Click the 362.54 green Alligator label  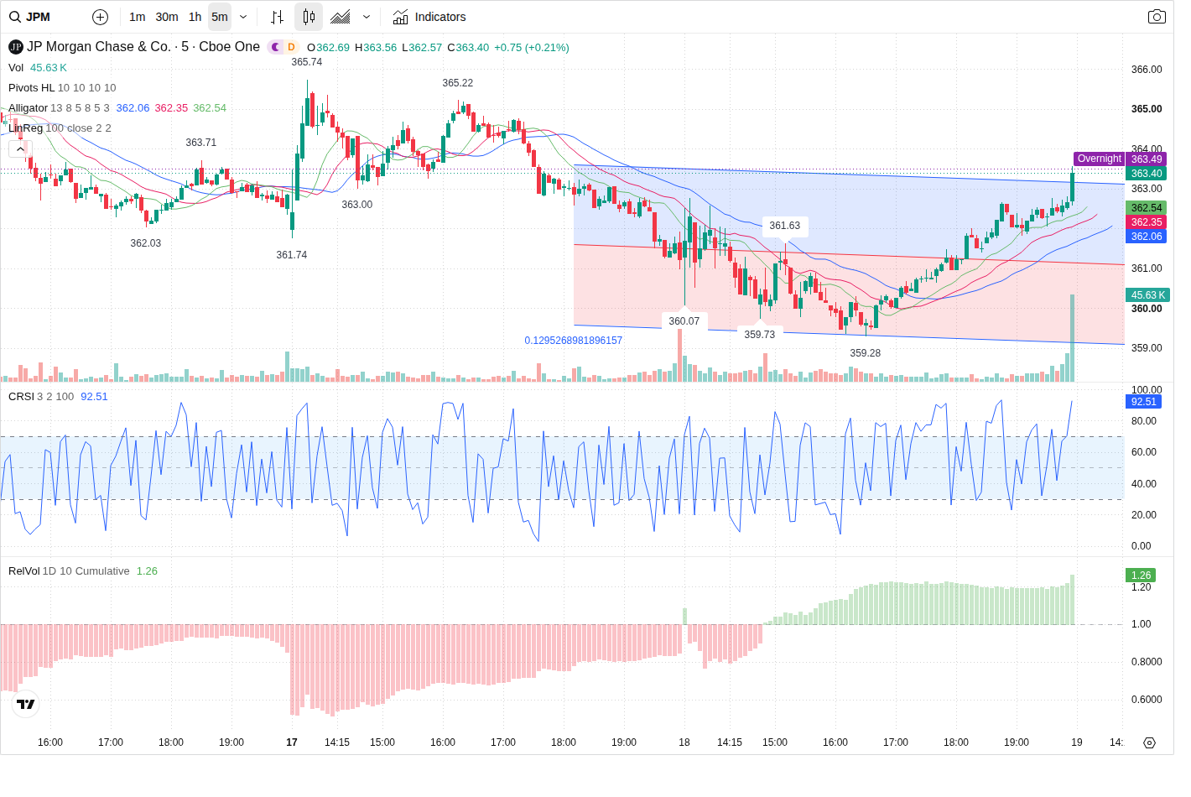(1146, 207)
